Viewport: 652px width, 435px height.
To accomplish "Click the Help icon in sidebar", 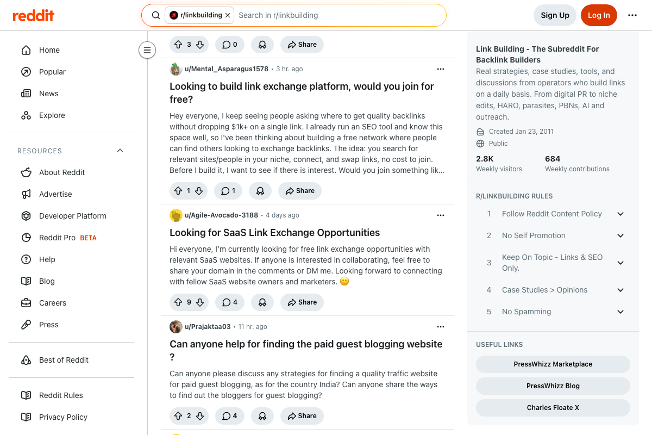I will click(26, 259).
